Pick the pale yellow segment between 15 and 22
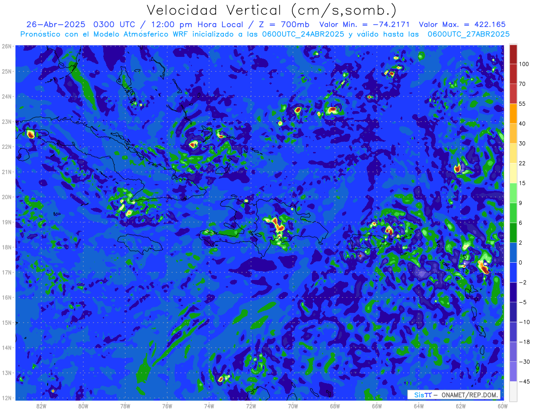 (513, 173)
